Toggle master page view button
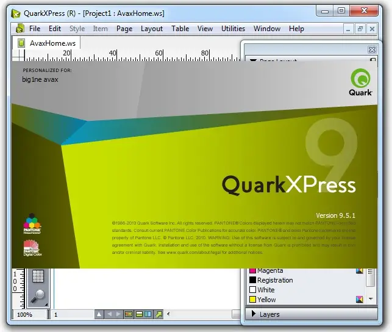Viewport: 392px width, 332px height. click(x=129, y=314)
